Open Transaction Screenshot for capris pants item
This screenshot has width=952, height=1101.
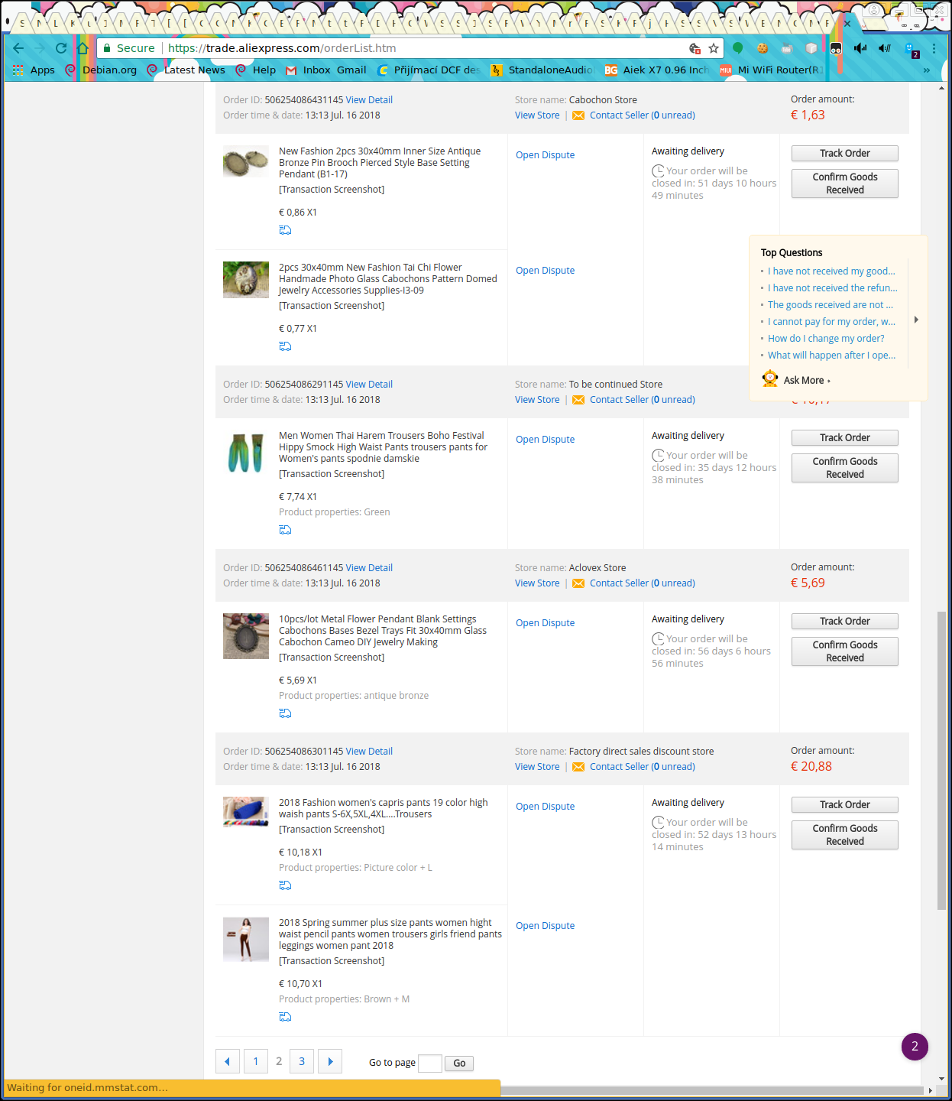[332, 830]
